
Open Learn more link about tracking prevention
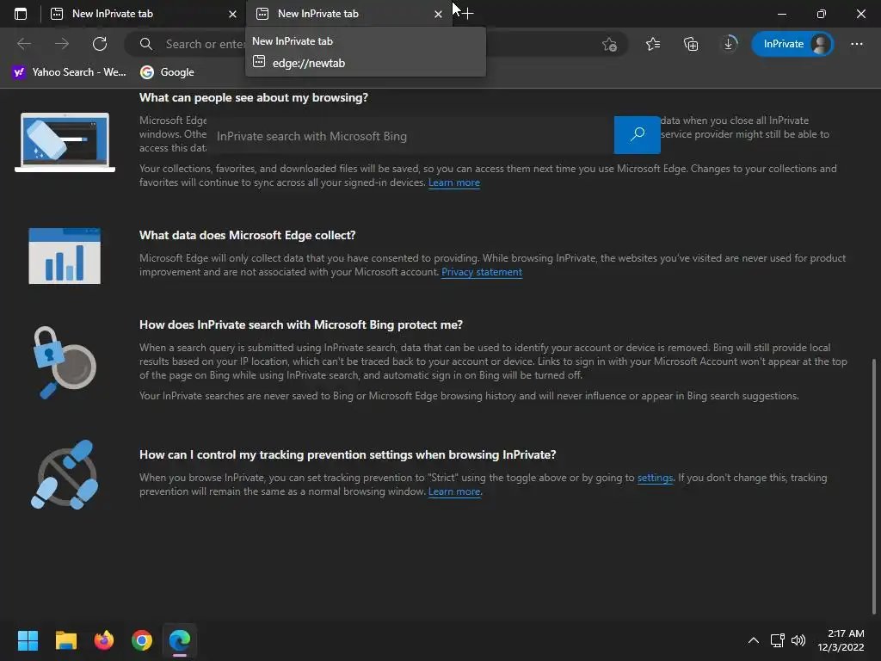tap(454, 491)
